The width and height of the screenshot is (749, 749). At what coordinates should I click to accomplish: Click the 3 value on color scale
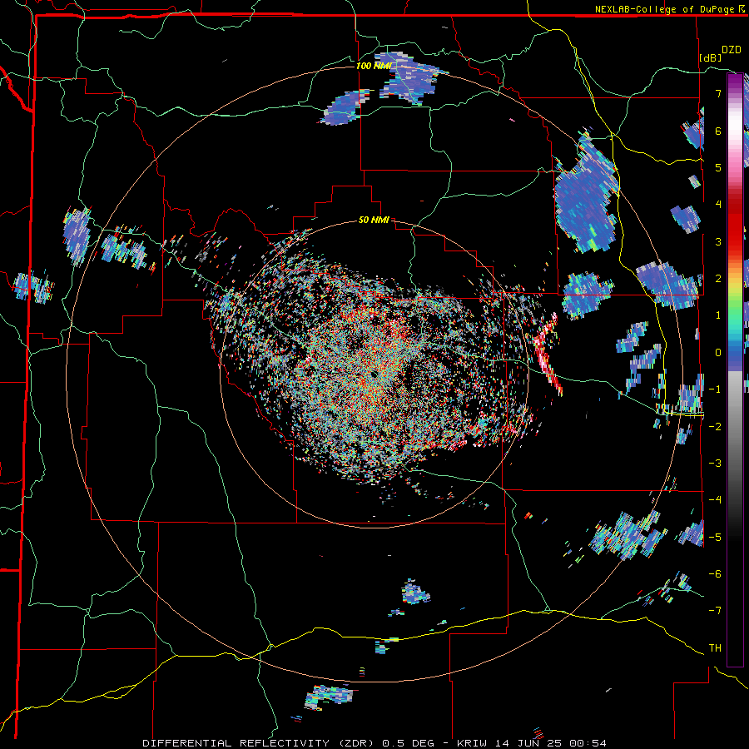(718, 241)
